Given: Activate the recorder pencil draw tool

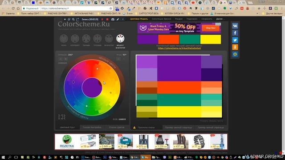Looking at the screenshot, I should [x=118, y=19].
